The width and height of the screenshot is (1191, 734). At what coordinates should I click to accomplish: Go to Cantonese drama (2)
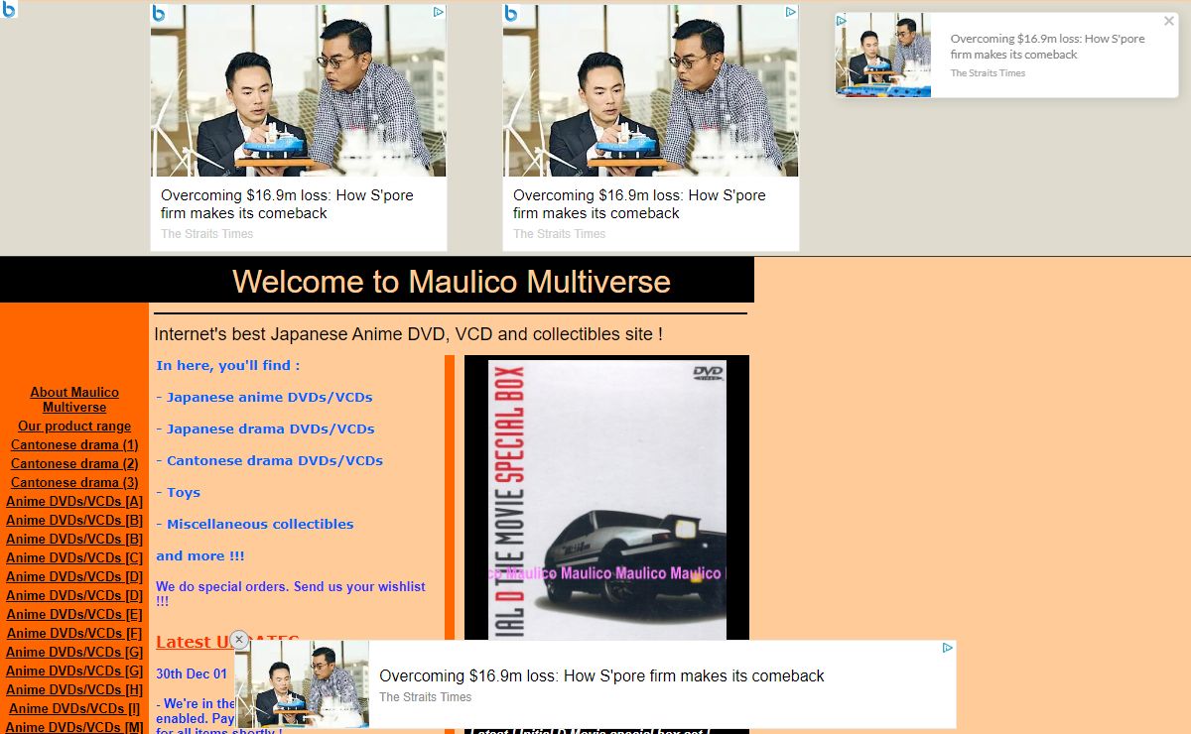point(74,463)
